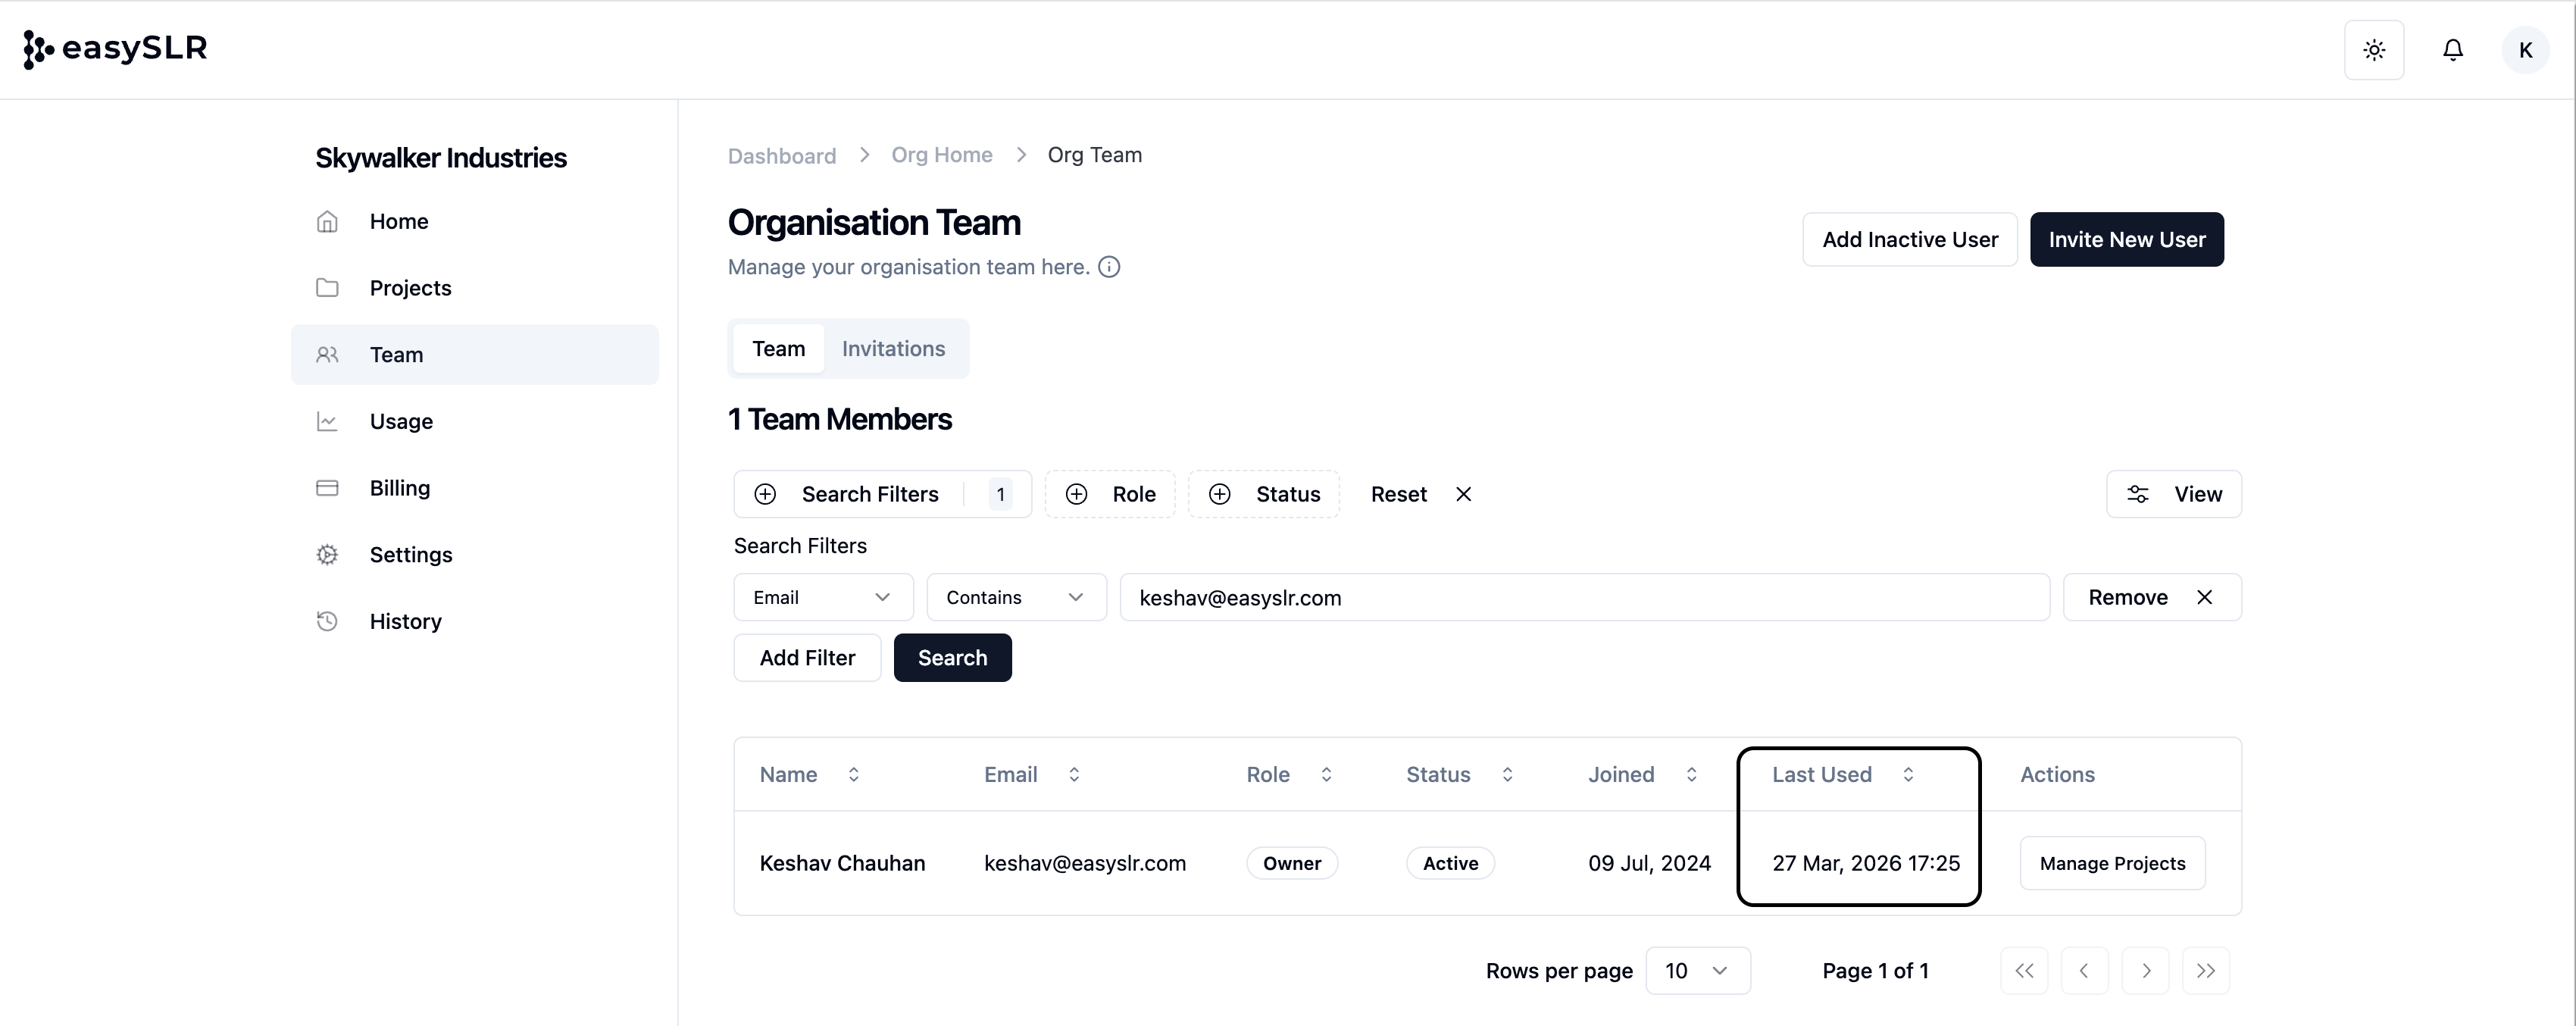Expand the Email field dropdown
The image size is (2576, 1026).
click(x=822, y=597)
